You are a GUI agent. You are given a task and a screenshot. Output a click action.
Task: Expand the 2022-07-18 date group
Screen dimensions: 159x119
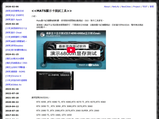tap(12, 93)
